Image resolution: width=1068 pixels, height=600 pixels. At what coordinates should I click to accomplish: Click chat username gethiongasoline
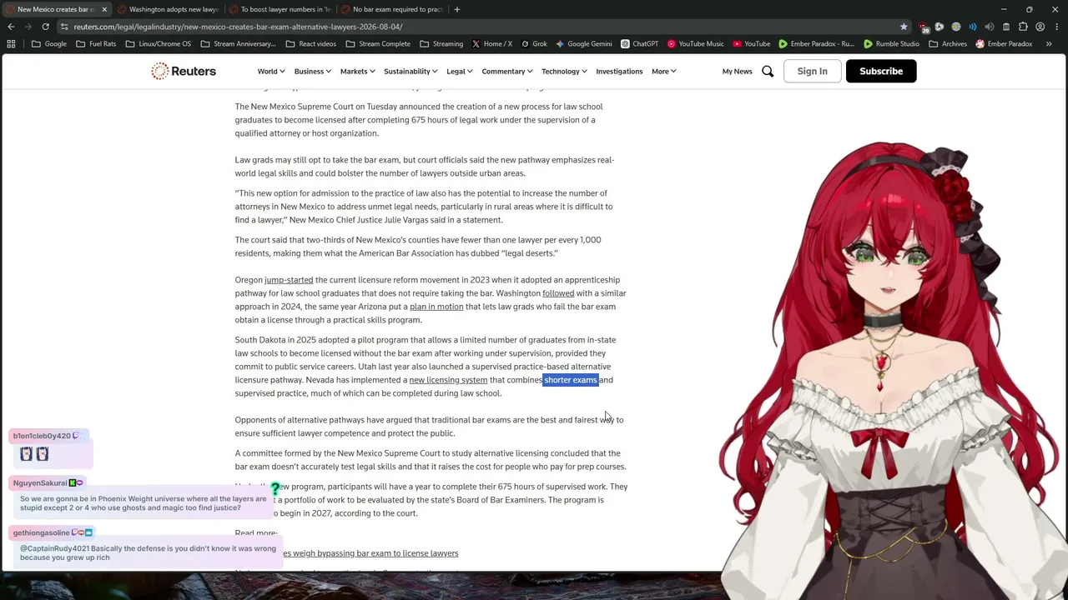pyautogui.click(x=42, y=532)
